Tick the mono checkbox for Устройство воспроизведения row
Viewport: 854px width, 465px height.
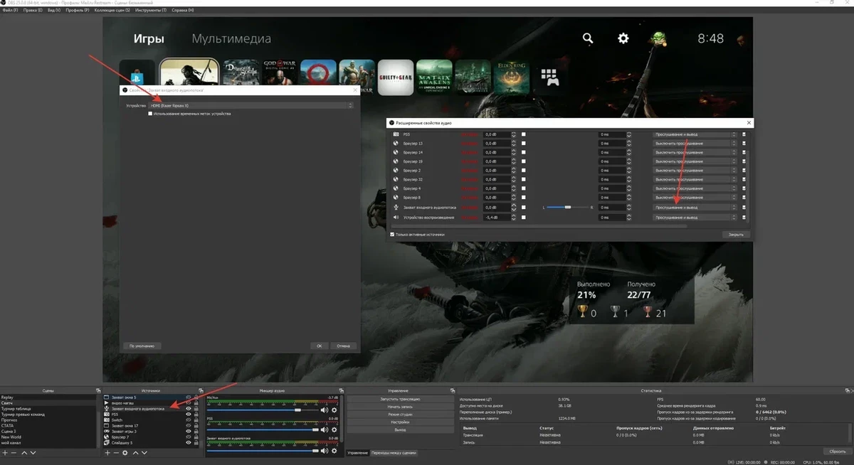click(x=524, y=217)
